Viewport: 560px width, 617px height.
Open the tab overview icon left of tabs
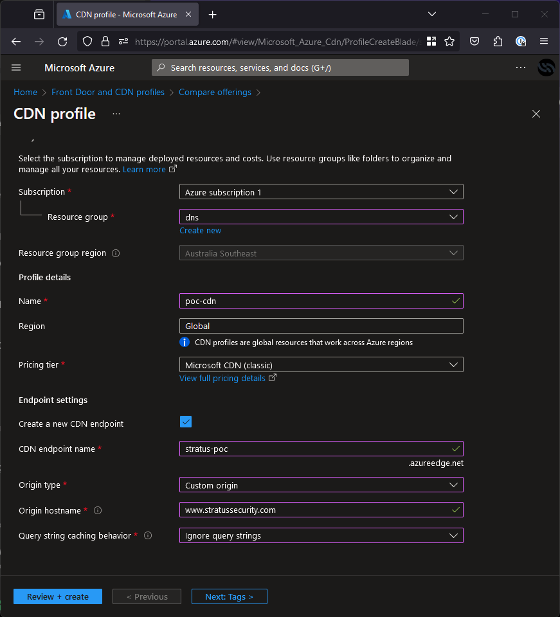coord(39,15)
